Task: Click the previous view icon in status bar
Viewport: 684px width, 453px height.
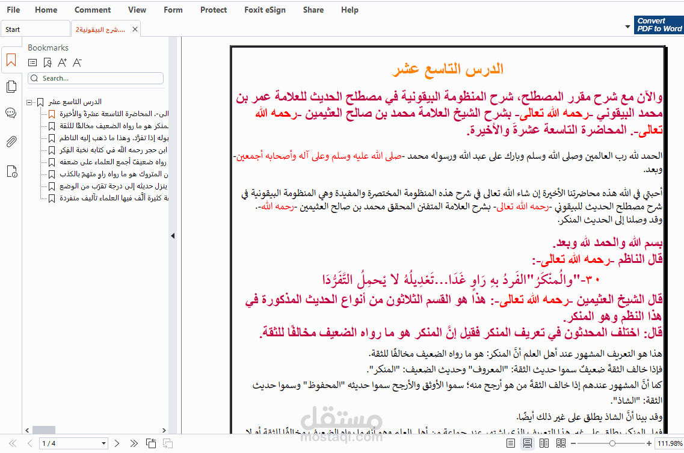Action: tap(151, 443)
